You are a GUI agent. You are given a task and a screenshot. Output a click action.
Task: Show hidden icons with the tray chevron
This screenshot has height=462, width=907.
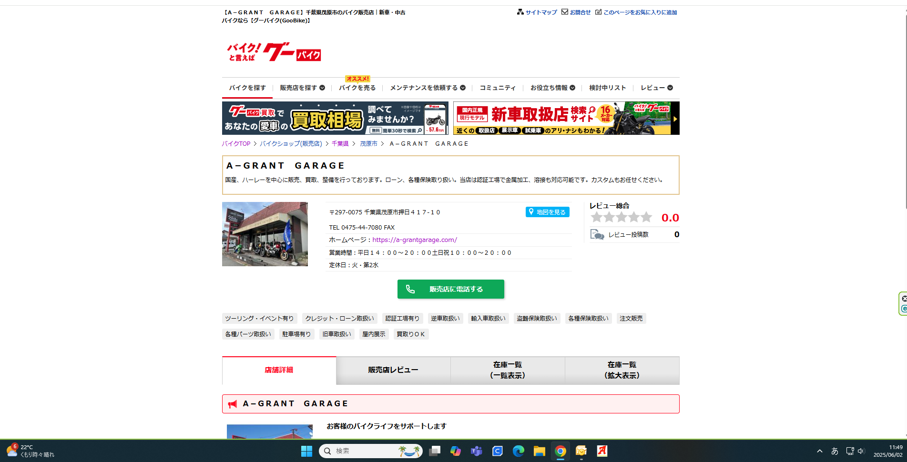tap(820, 451)
